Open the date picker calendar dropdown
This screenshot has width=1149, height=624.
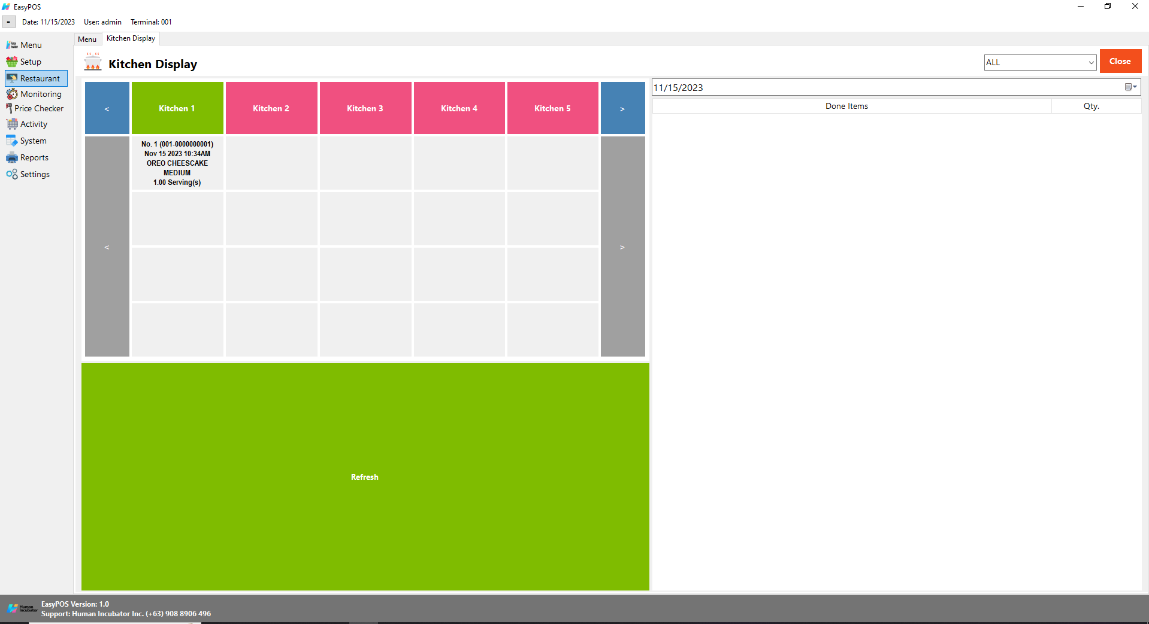(x=1130, y=87)
